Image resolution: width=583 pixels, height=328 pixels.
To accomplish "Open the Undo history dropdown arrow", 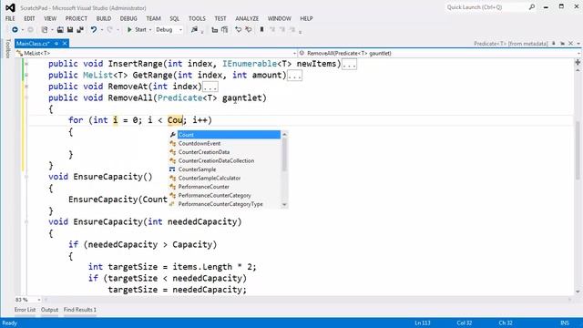I will tap(102, 30).
